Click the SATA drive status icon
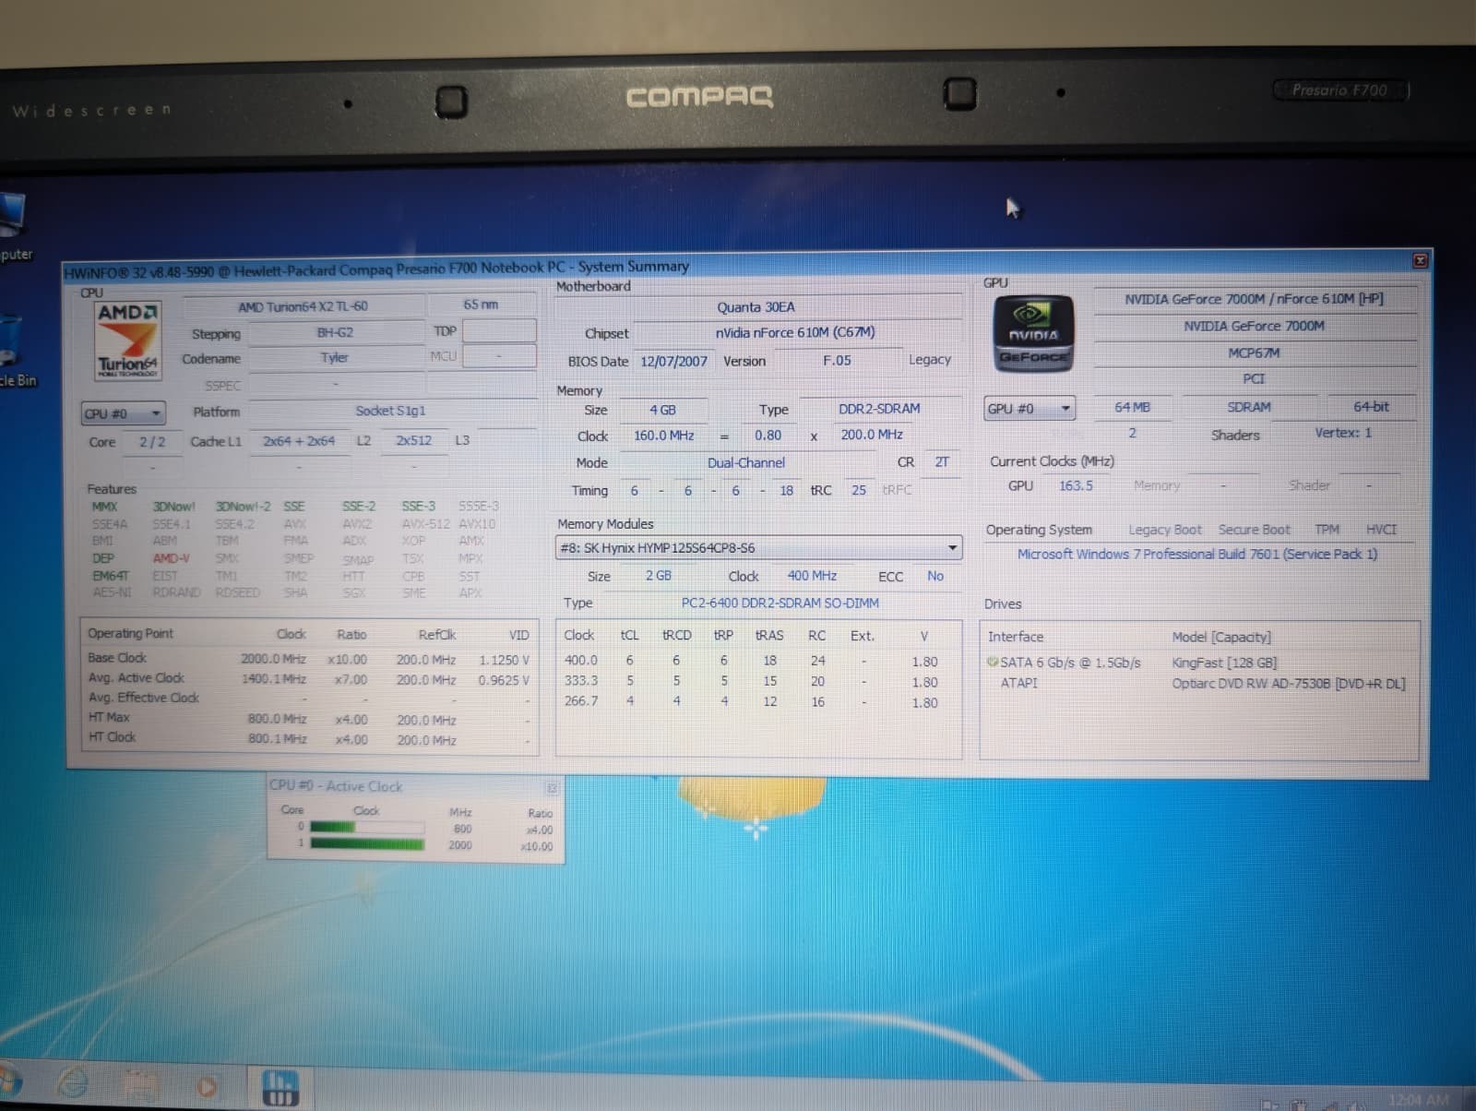Screen dimensions: 1476x1111 coord(993,662)
